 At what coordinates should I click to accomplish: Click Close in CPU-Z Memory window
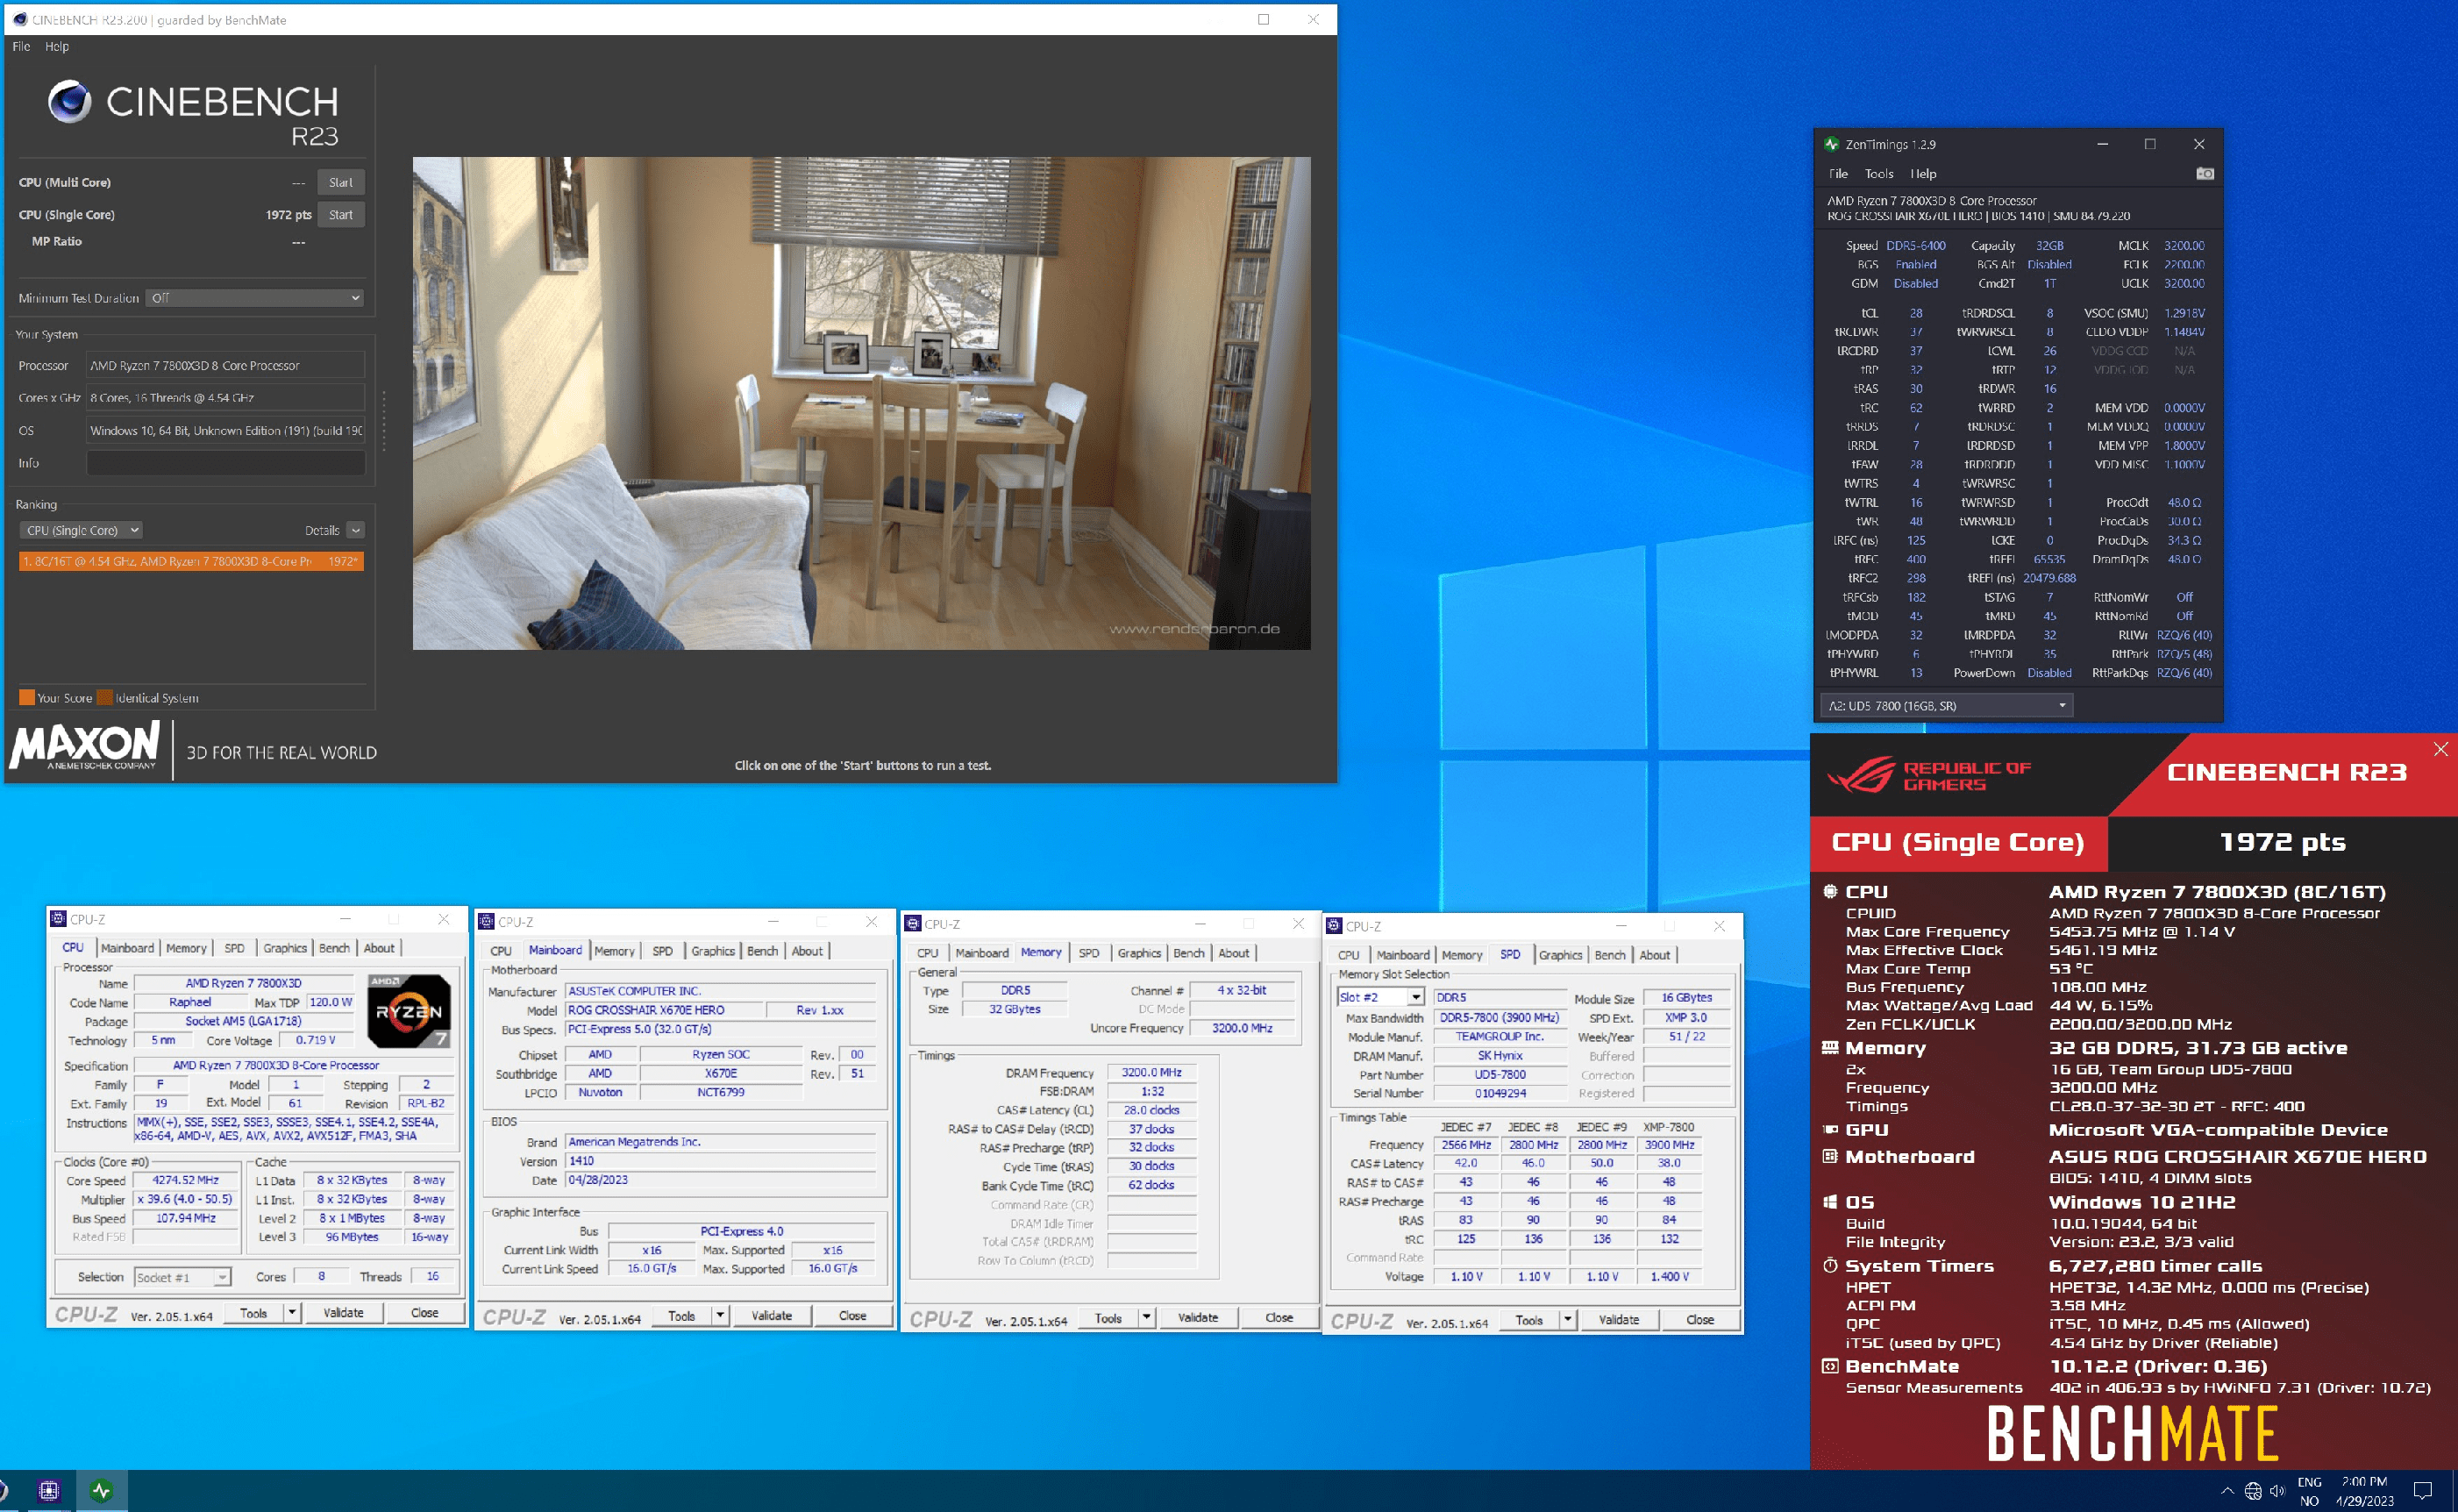click(x=1279, y=1317)
